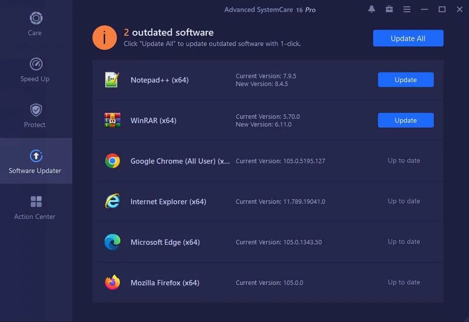Click Internet Explorer version 11.789.19041.0 text

tap(280, 202)
